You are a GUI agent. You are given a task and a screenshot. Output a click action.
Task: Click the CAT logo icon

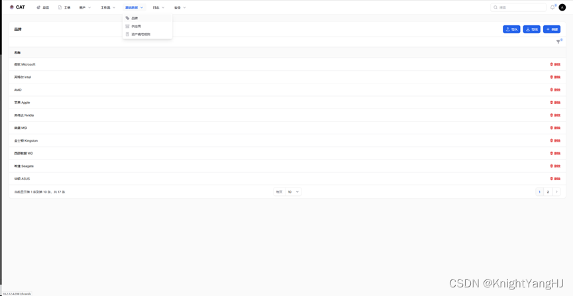(12, 7)
